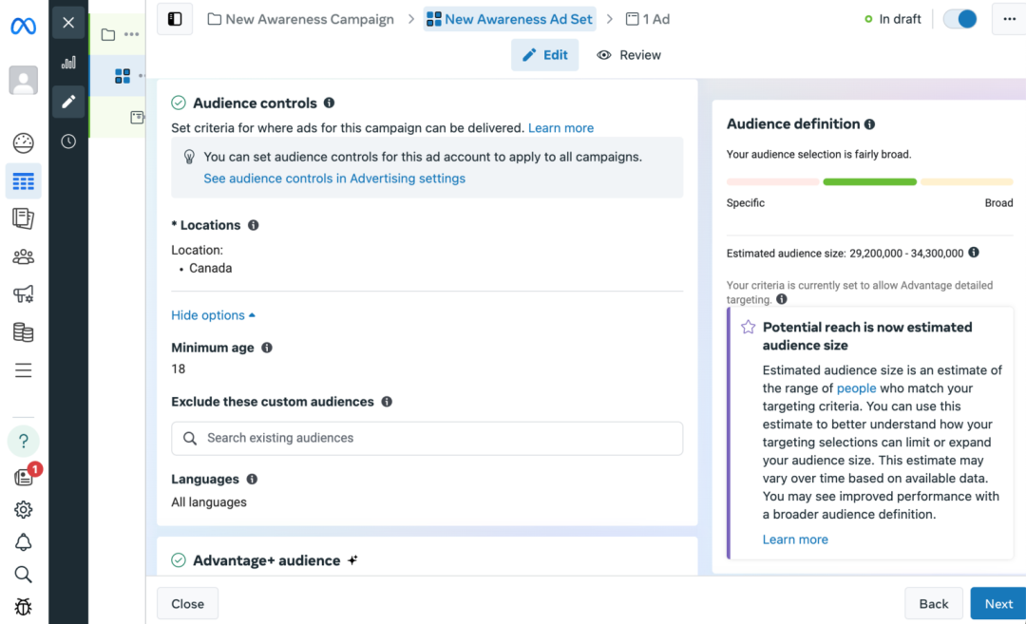Click the clock history icon
Screen dimensions: 1026x624
point(68,142)
